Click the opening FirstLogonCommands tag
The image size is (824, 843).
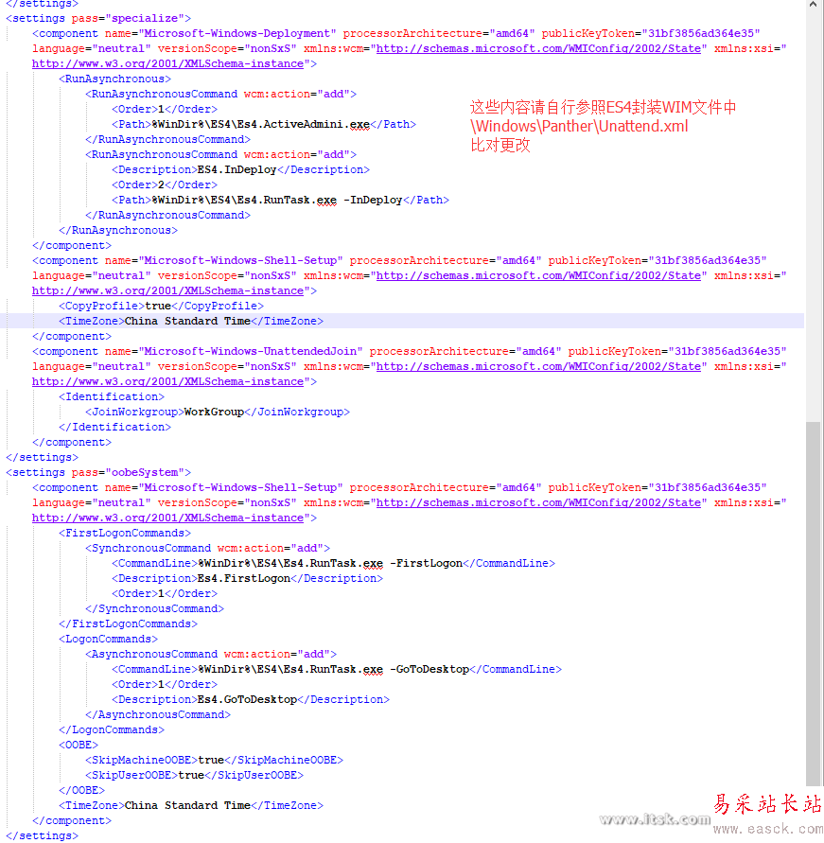point(125,534)
